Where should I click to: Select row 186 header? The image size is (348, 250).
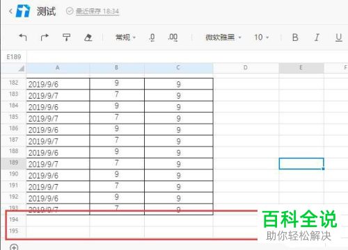tap(13, 128)
